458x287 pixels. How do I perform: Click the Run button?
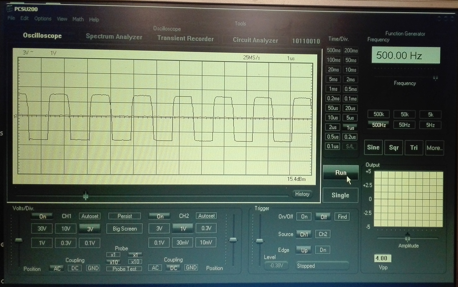pyautogui.click(x=341, y=173)
